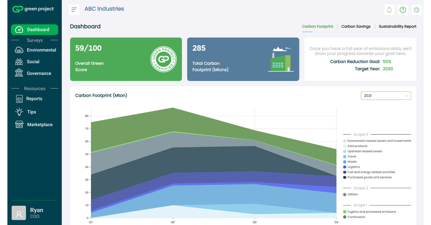Screen dimensions: 431x225
Task: Click the settings gear icon
Action: click(x=416, y=10)
